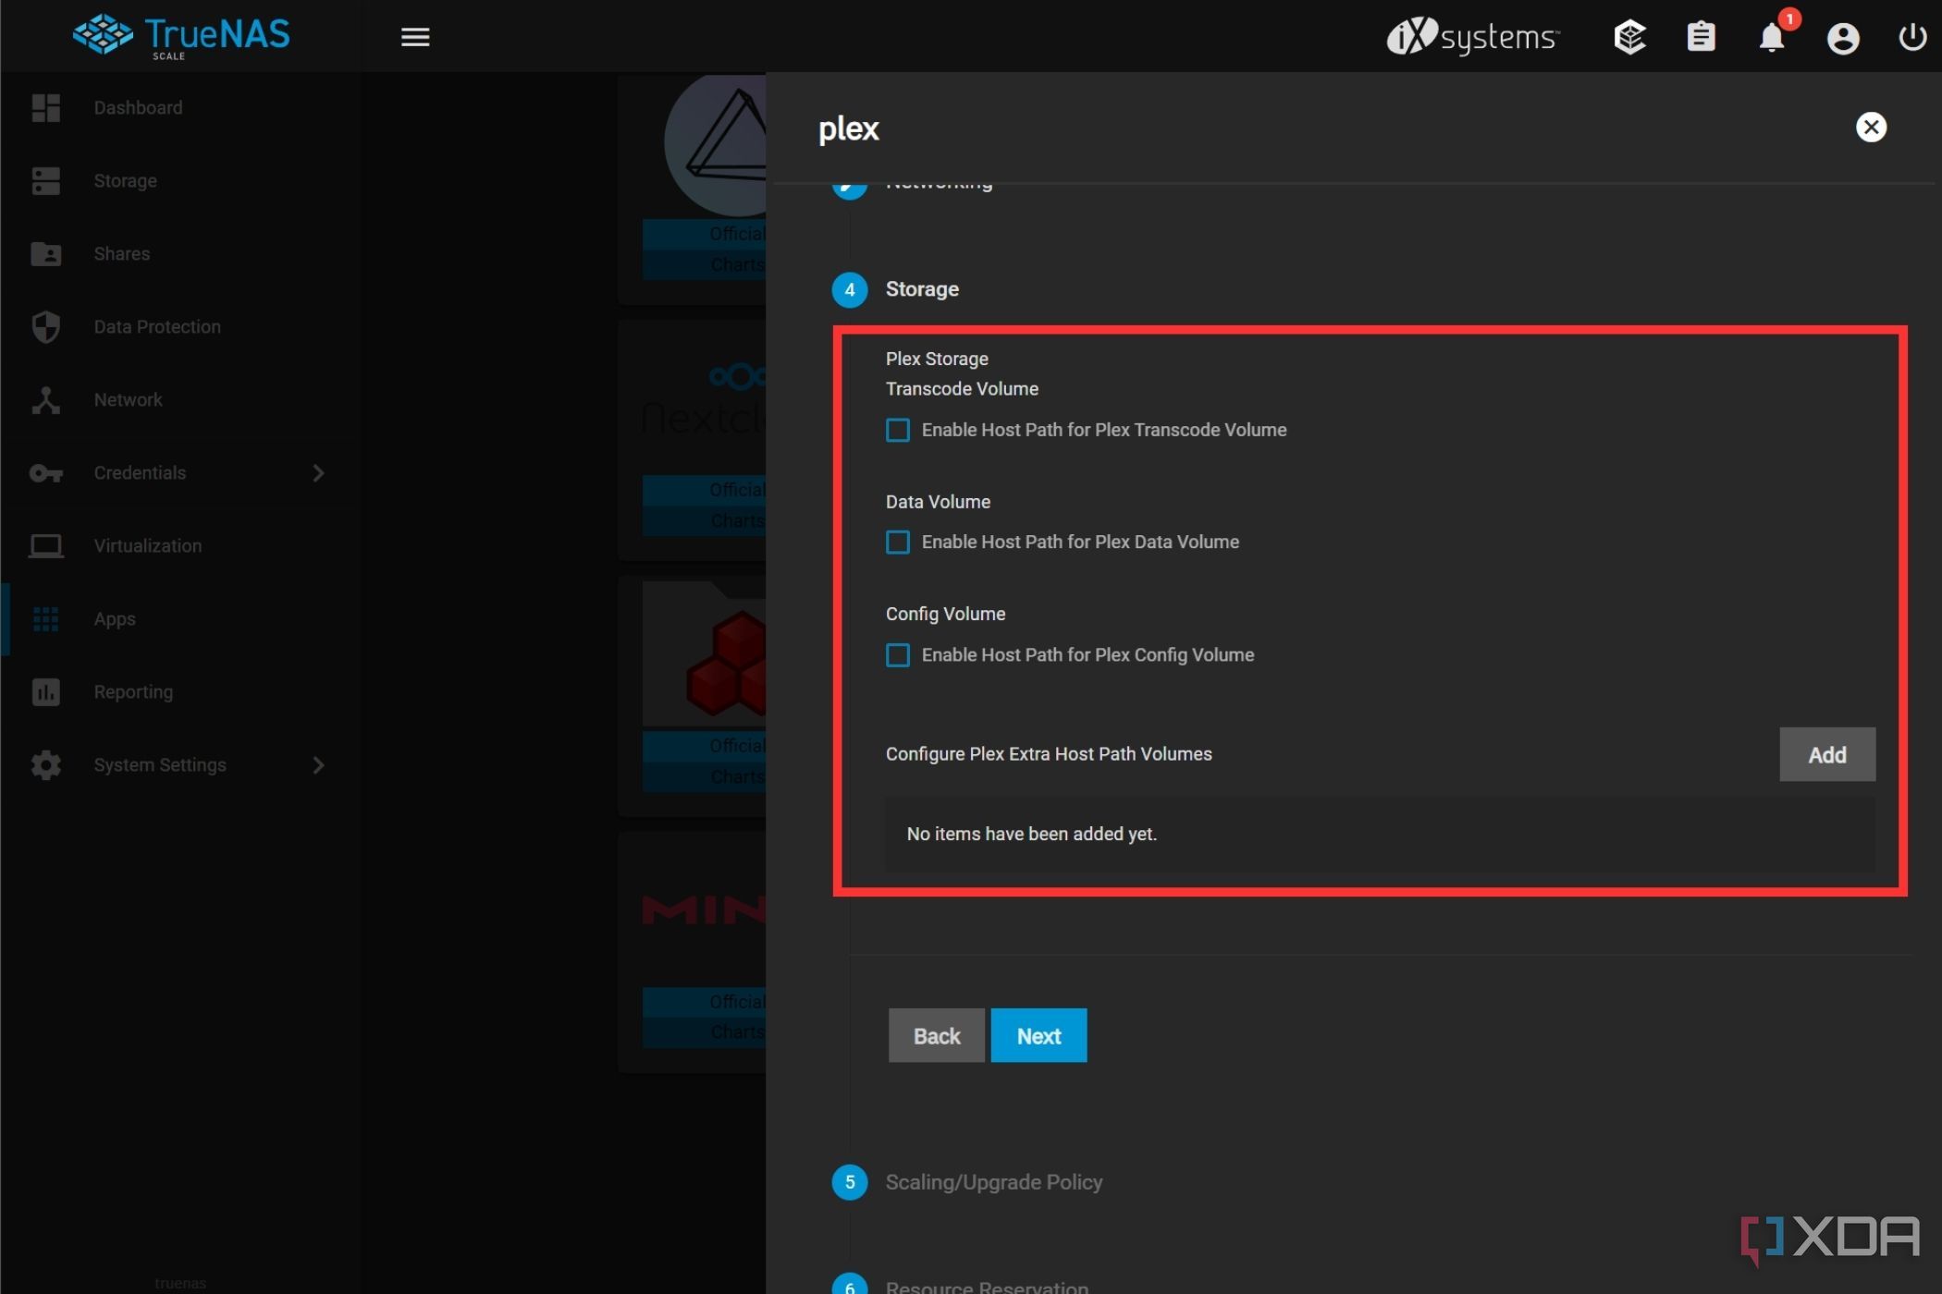Screen dimensions: 1942x1294
Task: Expand the System Settings submenu chevron
Action: tap(318, 764)
